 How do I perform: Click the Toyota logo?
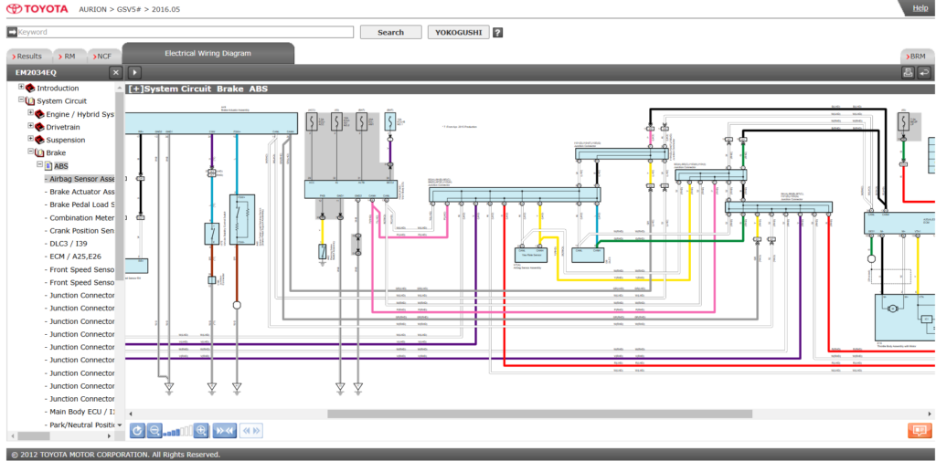[x=37, y=9]
